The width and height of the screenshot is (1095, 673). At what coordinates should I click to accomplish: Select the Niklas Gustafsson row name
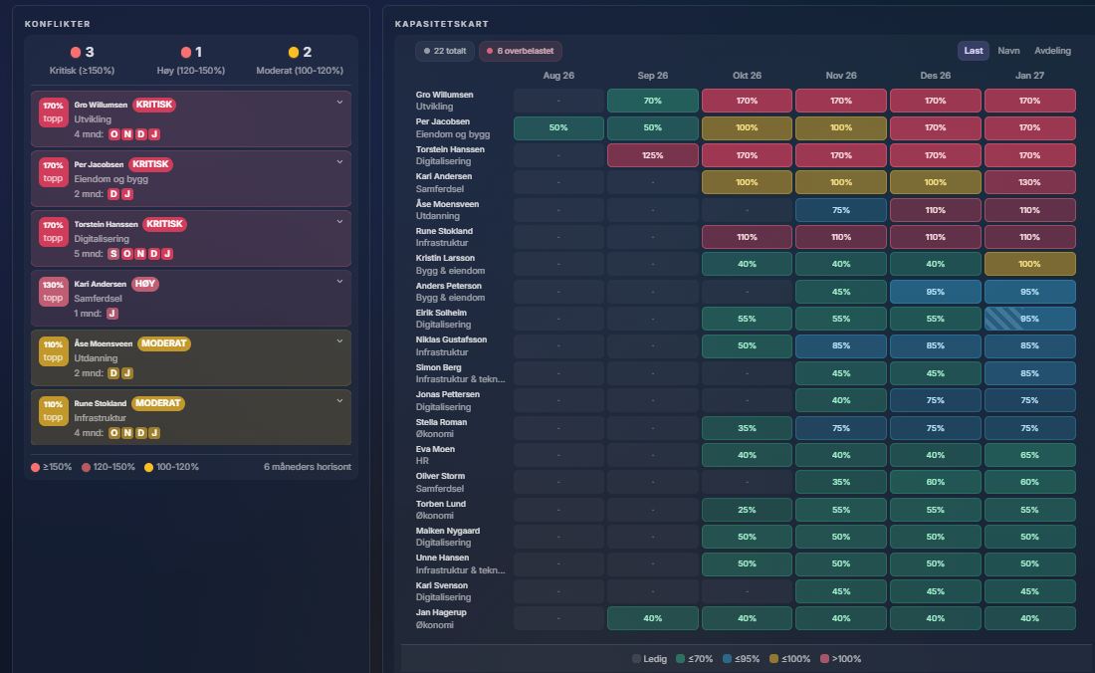pos(451,339)
